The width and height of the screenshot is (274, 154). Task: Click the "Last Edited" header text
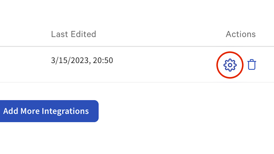pos(74,34)
